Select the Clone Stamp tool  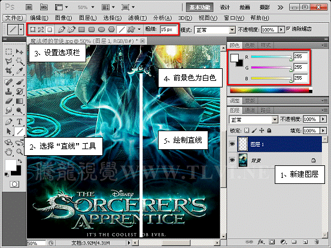pyautogui.click(x=8, y=91)
